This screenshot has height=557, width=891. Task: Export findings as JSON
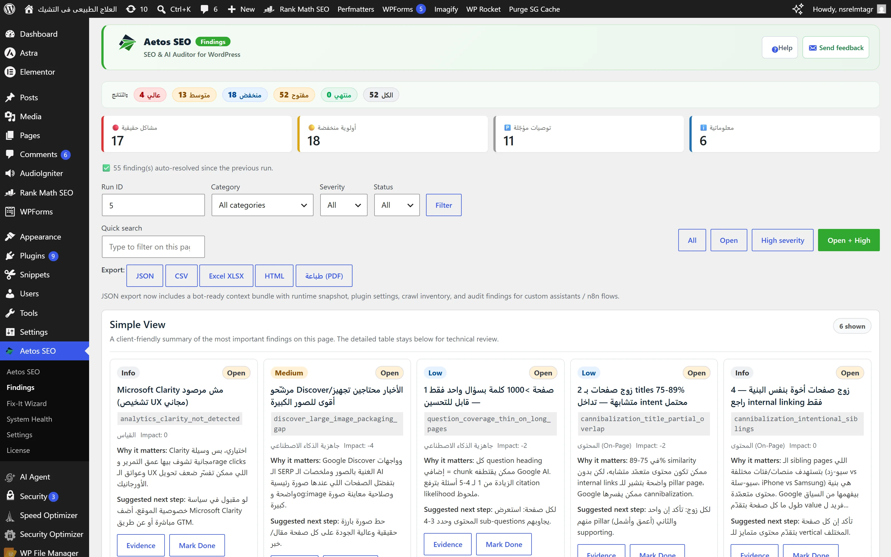[145, 275]
